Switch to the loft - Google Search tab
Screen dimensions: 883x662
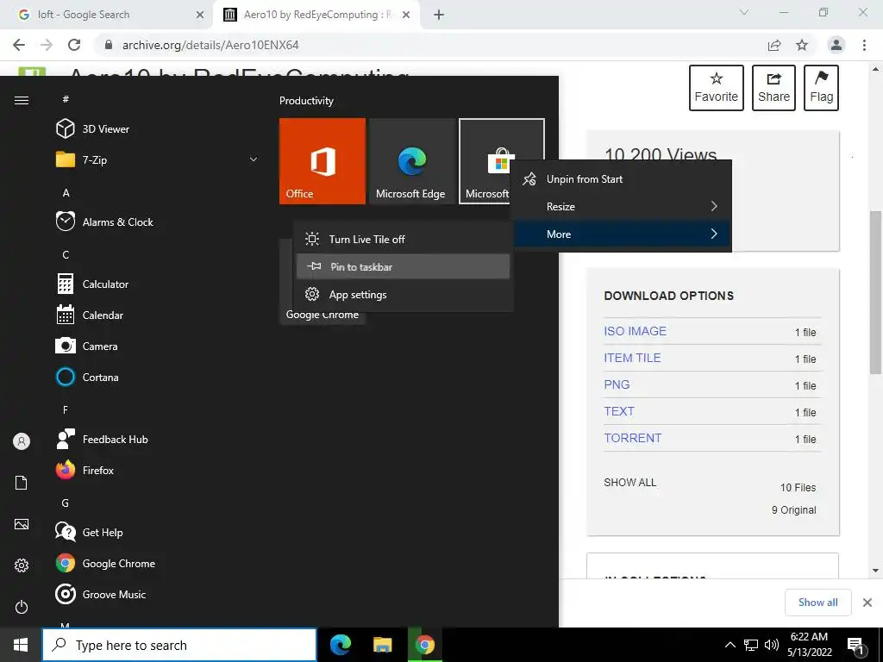(106, 15)
